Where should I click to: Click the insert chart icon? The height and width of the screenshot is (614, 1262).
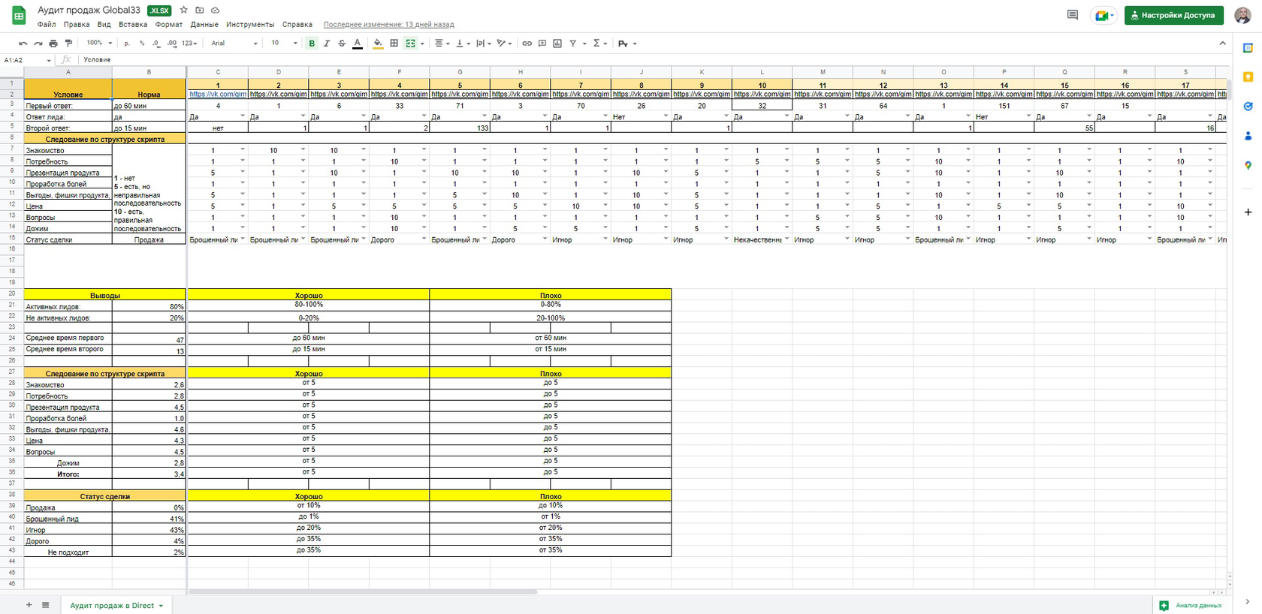[x=557, y=44]
